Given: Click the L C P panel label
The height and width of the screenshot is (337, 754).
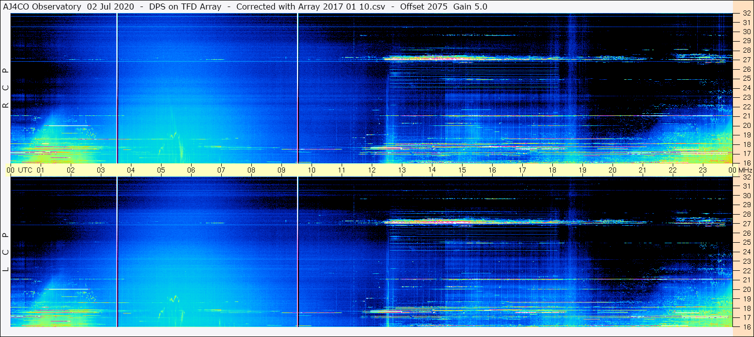Looking at the screenshot, I should coord(6,252).
